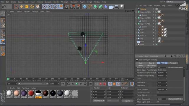Switch to the Physical tab
Image resolution: width=189 pixels, height=106 pixels.
pos(173,63)
